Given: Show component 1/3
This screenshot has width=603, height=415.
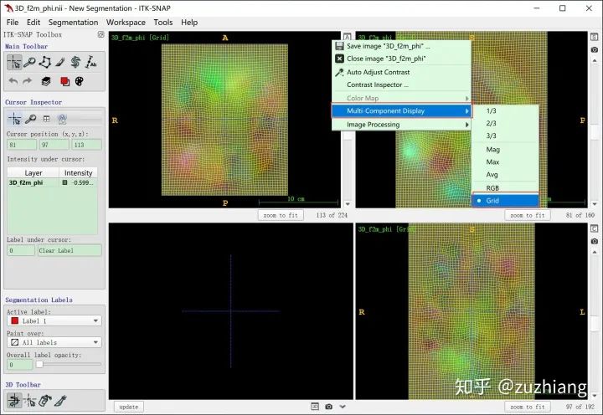Looking at the screenshot, I should [x=505, y=110].
